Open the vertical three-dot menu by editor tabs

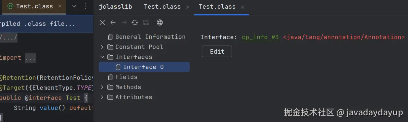pos(85,6)
